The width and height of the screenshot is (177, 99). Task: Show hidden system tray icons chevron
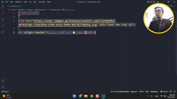148,96
